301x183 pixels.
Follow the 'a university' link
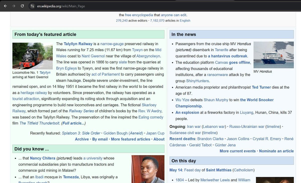click(93, 158)
